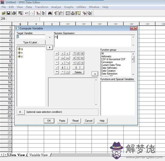This screenshot has width=165, height=161.
Task: Click the Open File toolbar icon
Action: pos(4,13)
